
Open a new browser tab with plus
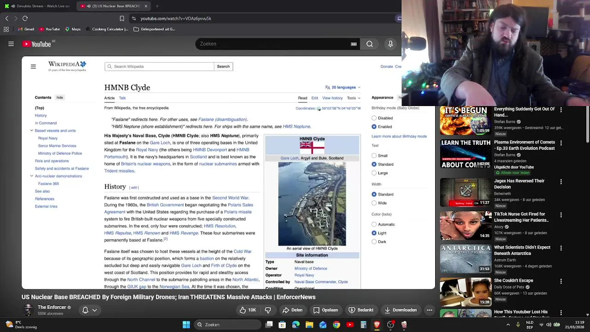[157, 6]
